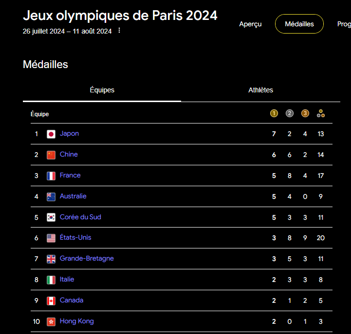Click the Canada flag icon
This screenshot has height=334, width=351.
[x=51, y=301]
